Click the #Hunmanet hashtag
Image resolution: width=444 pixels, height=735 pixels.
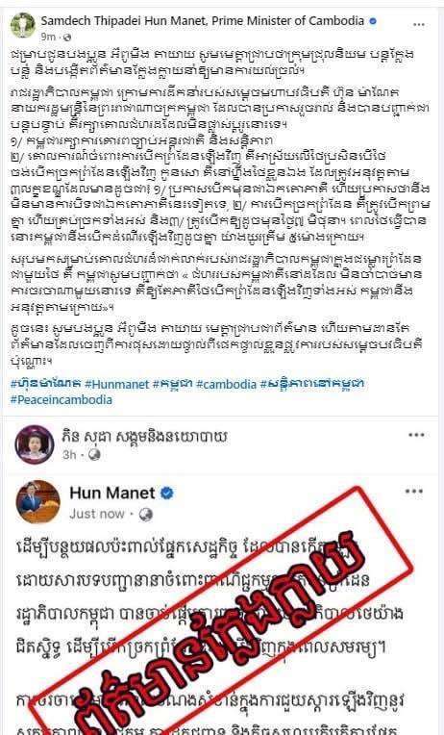116,385
